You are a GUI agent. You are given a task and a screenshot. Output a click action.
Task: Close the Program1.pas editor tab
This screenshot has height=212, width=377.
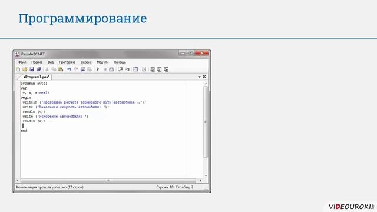(x=204, y=77)
